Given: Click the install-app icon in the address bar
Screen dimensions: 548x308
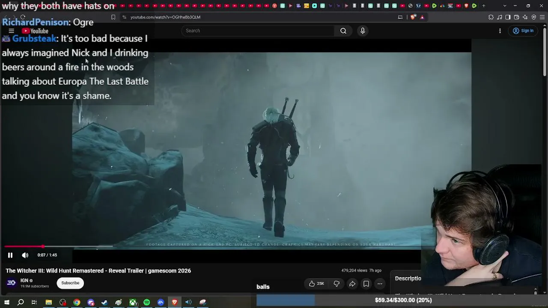Looking at the screenshot, I should point(400,17).
